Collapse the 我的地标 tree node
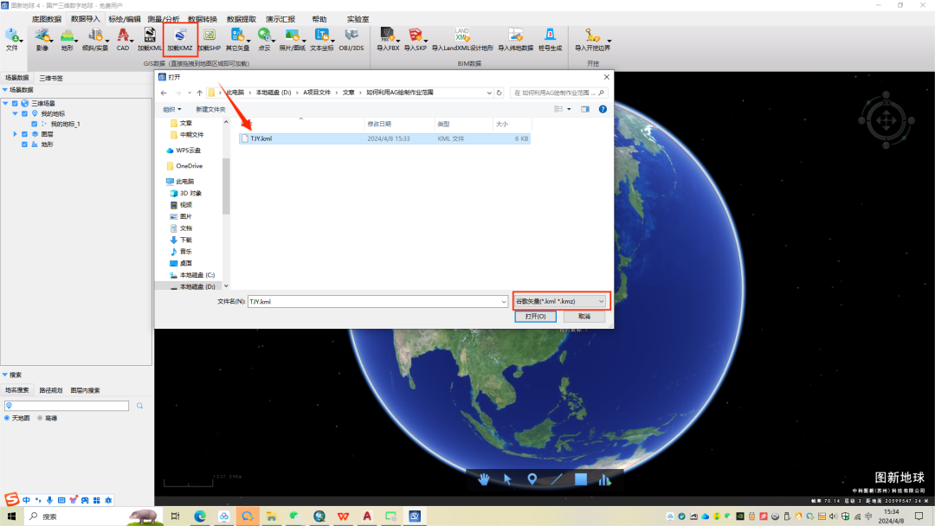The height and width of the screenshot is (526, 935). coord(15,114)
